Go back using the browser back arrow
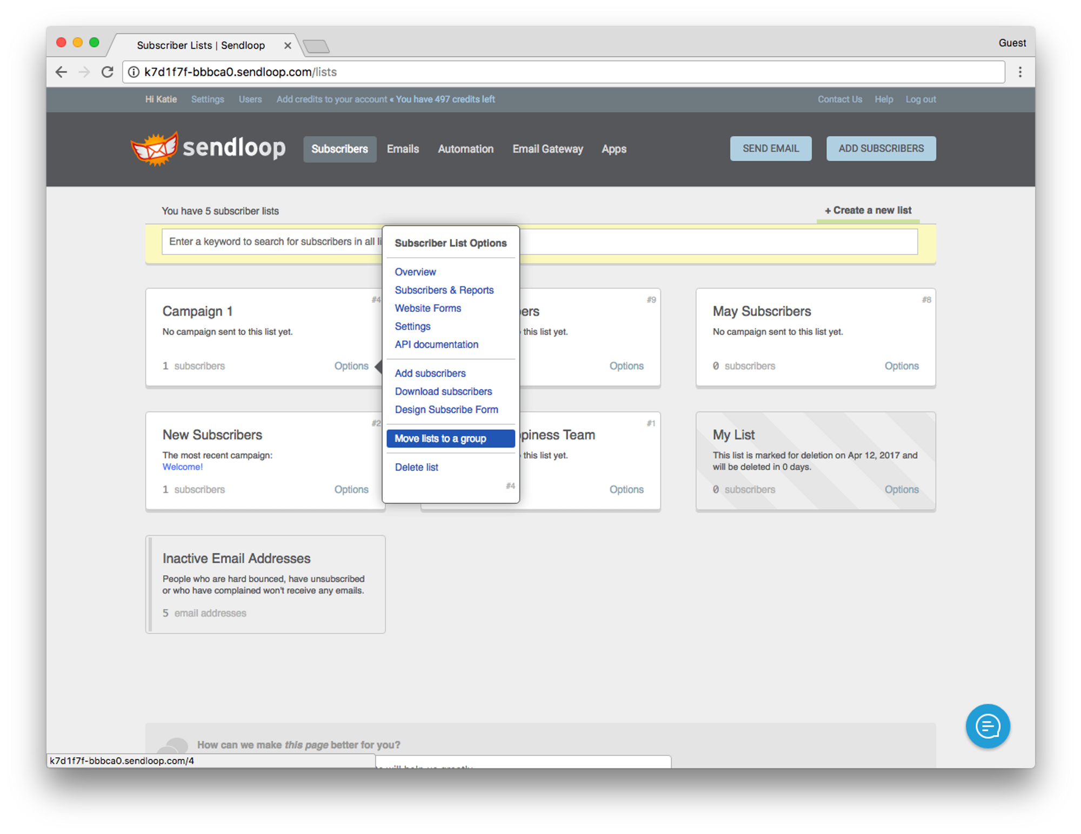This screenshot has width=1081, height=834. coord(61,72)
